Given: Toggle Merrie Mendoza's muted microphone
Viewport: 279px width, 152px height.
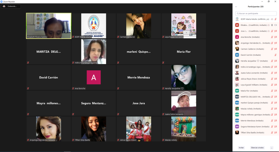Looking at the screenshot, I should click(272, 121).
